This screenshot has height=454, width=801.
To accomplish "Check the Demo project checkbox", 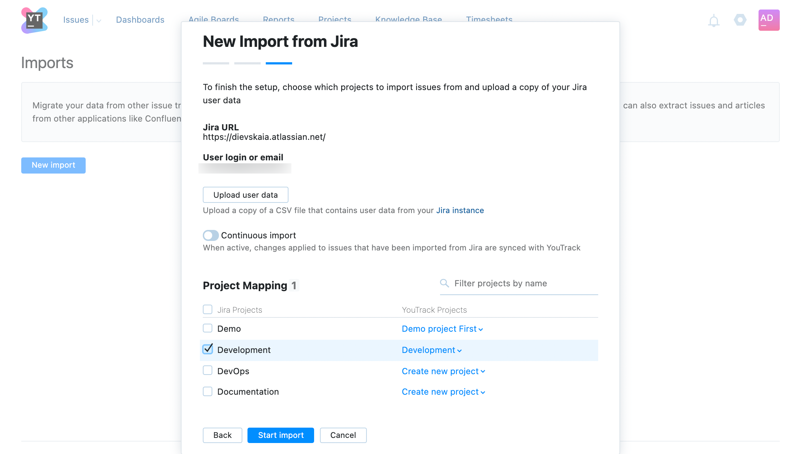I will (208, 328).
